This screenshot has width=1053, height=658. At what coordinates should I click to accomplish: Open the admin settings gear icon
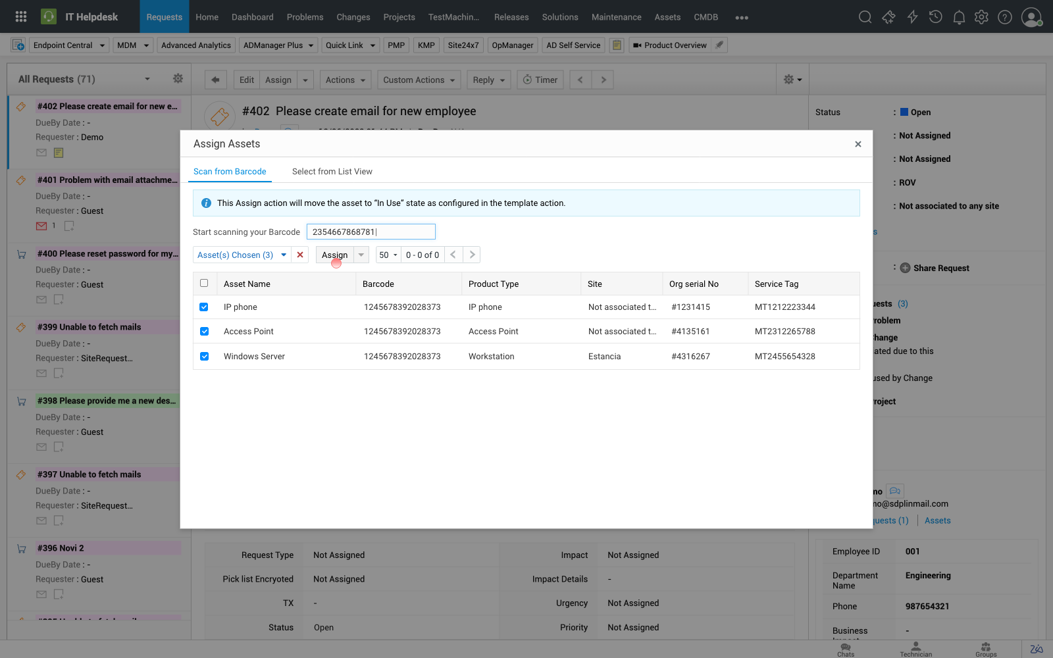tap(981, 17)
